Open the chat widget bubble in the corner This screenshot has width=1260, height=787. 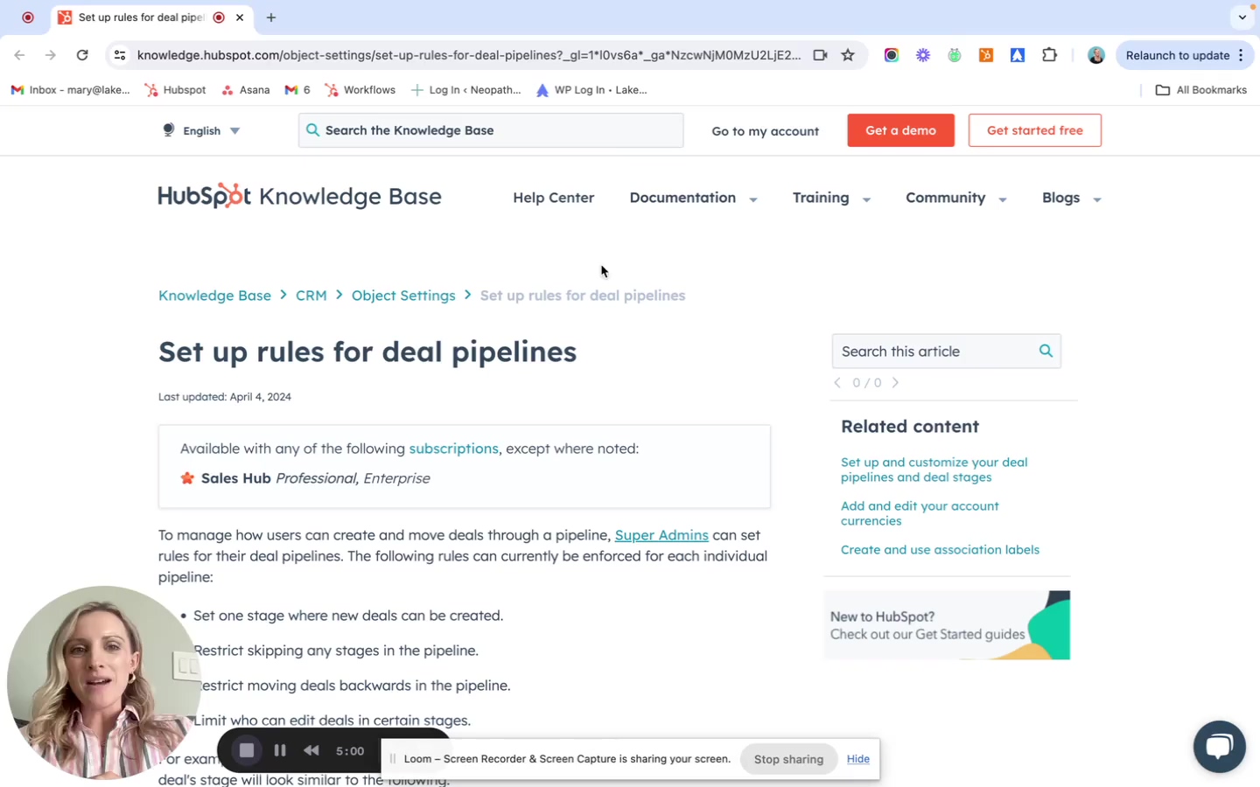click(1219, 745)
